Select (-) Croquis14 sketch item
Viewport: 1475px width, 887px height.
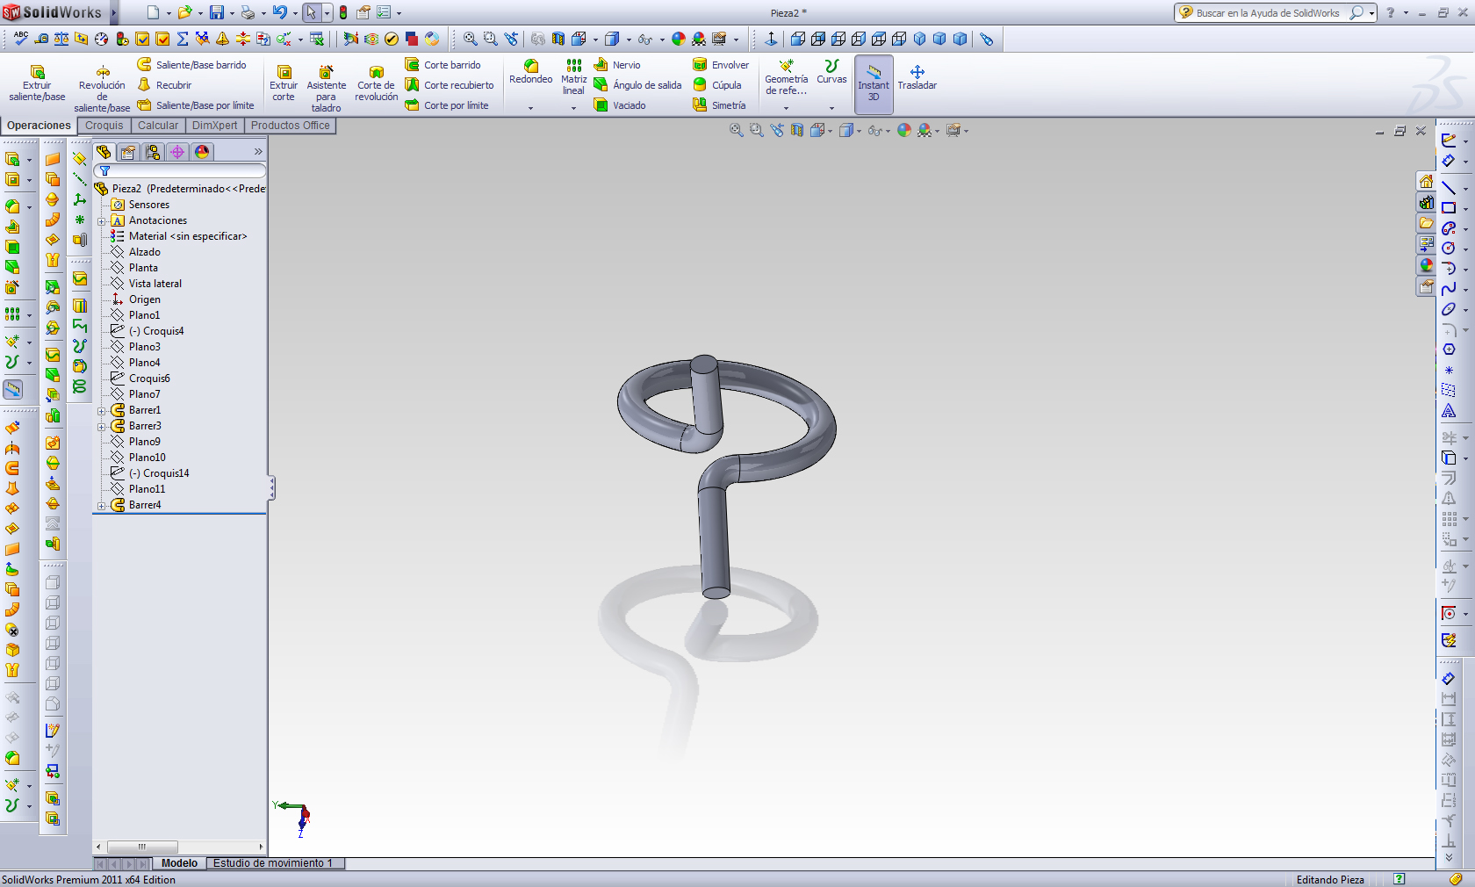point(150,473)
